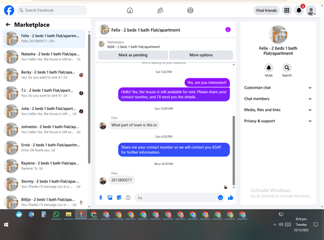Attach a photo file to the message
Image resolution: width=324 pixels, height=240 pixels.
click(x=110, y=197)
